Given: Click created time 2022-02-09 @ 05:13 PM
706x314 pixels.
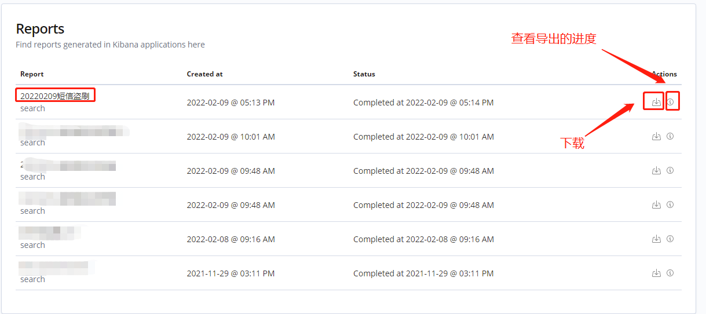Looking at the screenshot, I should [231, 103].
